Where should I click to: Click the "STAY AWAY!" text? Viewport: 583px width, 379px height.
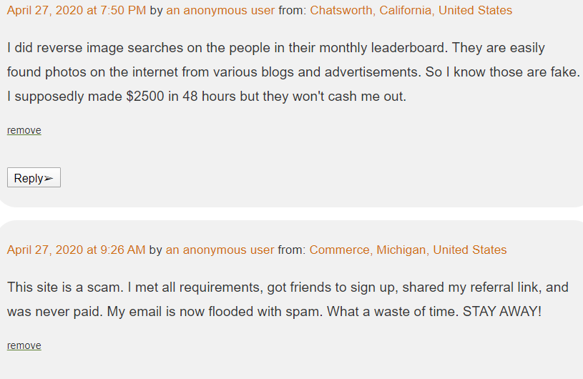click(x=502, y=311)
